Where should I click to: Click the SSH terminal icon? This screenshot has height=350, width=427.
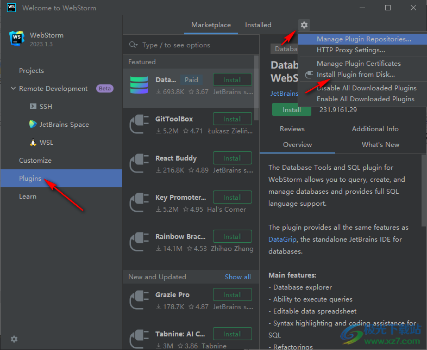(x=33, y=106)
